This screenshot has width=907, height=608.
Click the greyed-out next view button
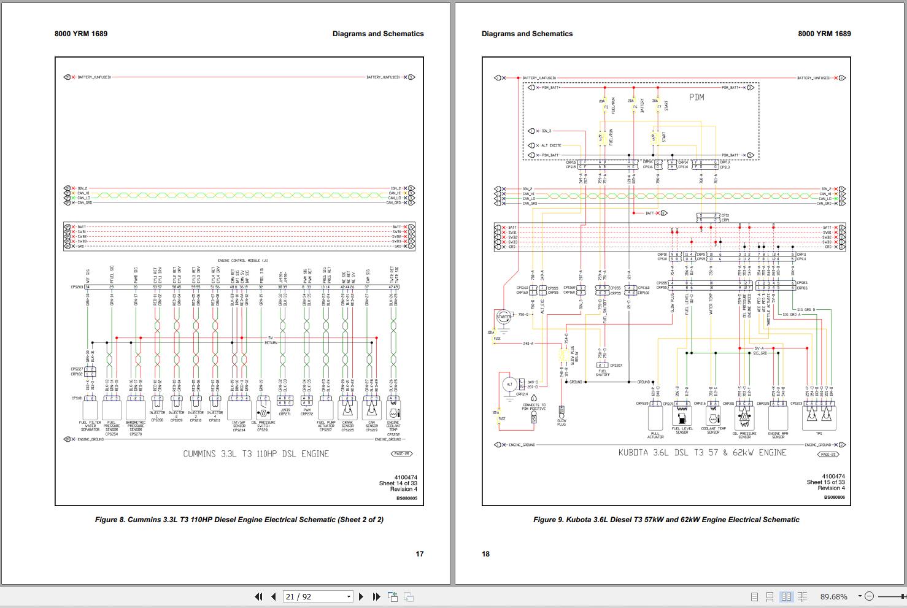pyautogui.click(x=409, y=596)
